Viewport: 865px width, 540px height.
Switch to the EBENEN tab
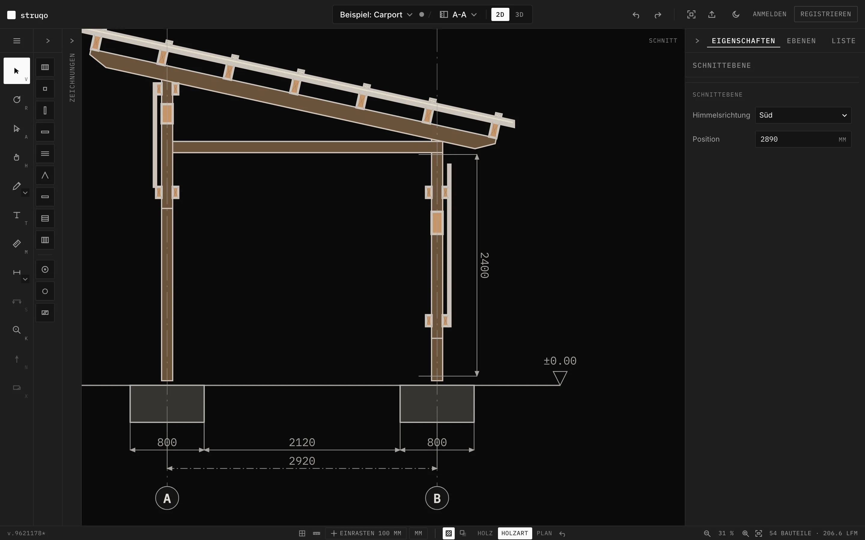pos(801,41)
